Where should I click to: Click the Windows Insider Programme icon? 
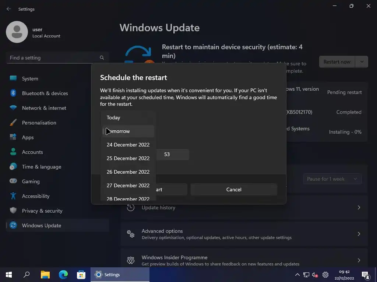tap(131, 260)
